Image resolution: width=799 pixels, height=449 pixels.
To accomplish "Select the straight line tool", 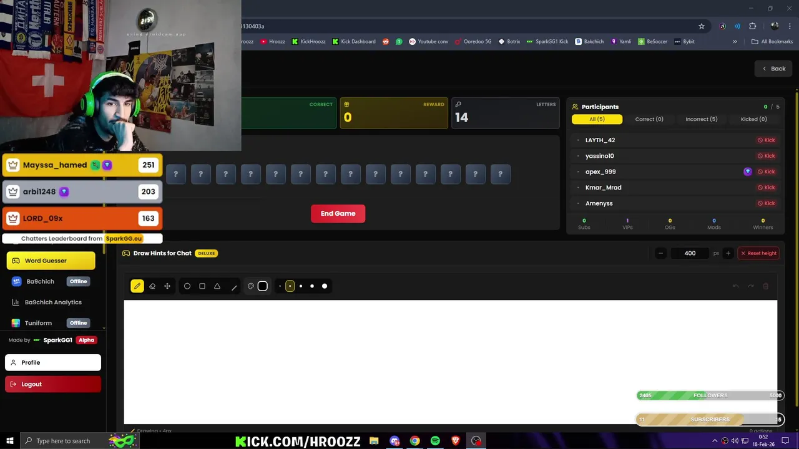I will (x=234, y=287).
